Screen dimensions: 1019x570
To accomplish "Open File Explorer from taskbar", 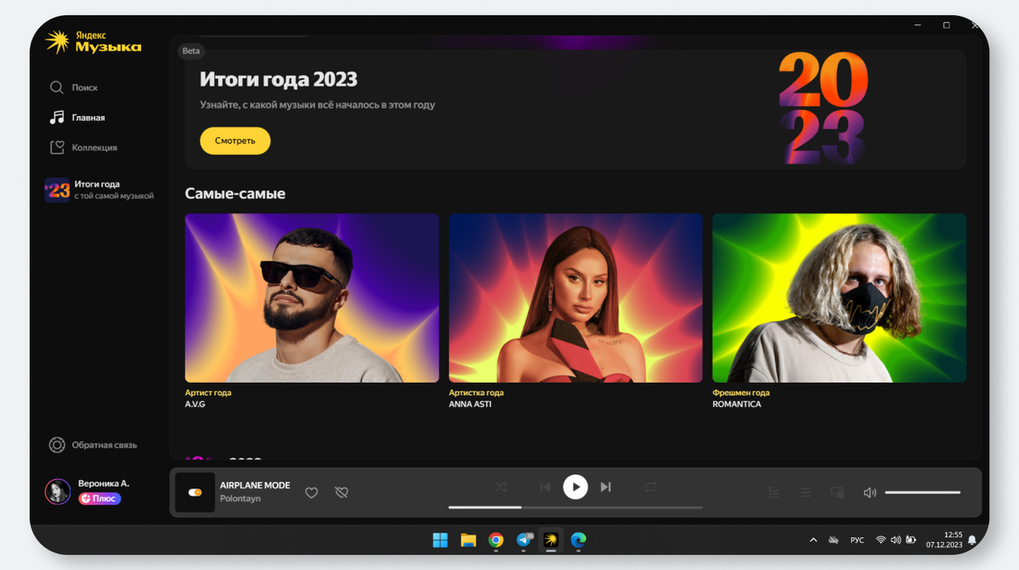I will click(x=468, y=539).
